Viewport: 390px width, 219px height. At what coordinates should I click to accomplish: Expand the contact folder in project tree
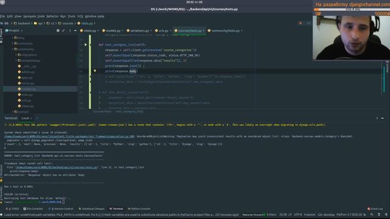tap(13, 112)
